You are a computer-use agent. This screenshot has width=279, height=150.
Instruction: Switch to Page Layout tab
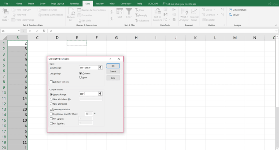57,4
